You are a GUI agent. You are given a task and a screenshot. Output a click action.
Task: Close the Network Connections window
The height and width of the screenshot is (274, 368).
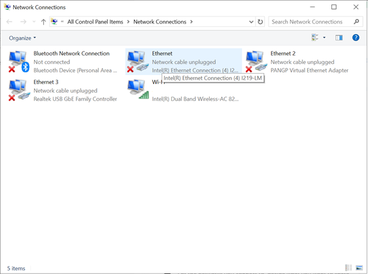(x=356, y=7)
